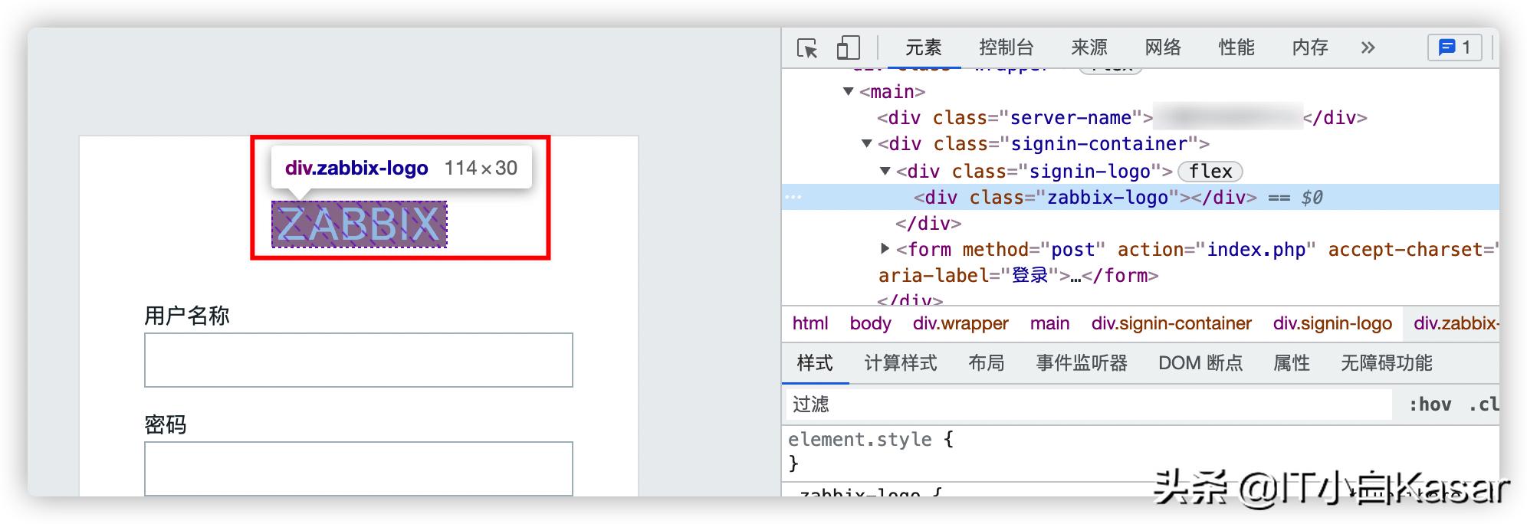Toggle the :hov element state button
Viewport: 1527px width, 524px height.
(x=1430, y=404)
